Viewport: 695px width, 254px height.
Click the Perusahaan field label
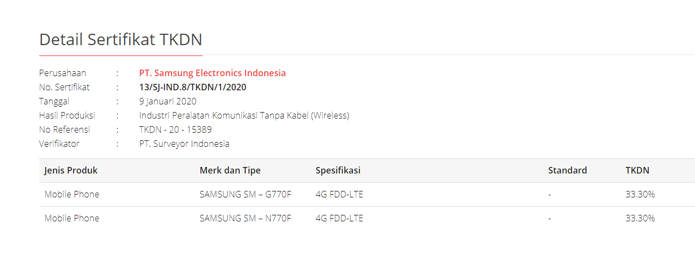tap(63, 73)
